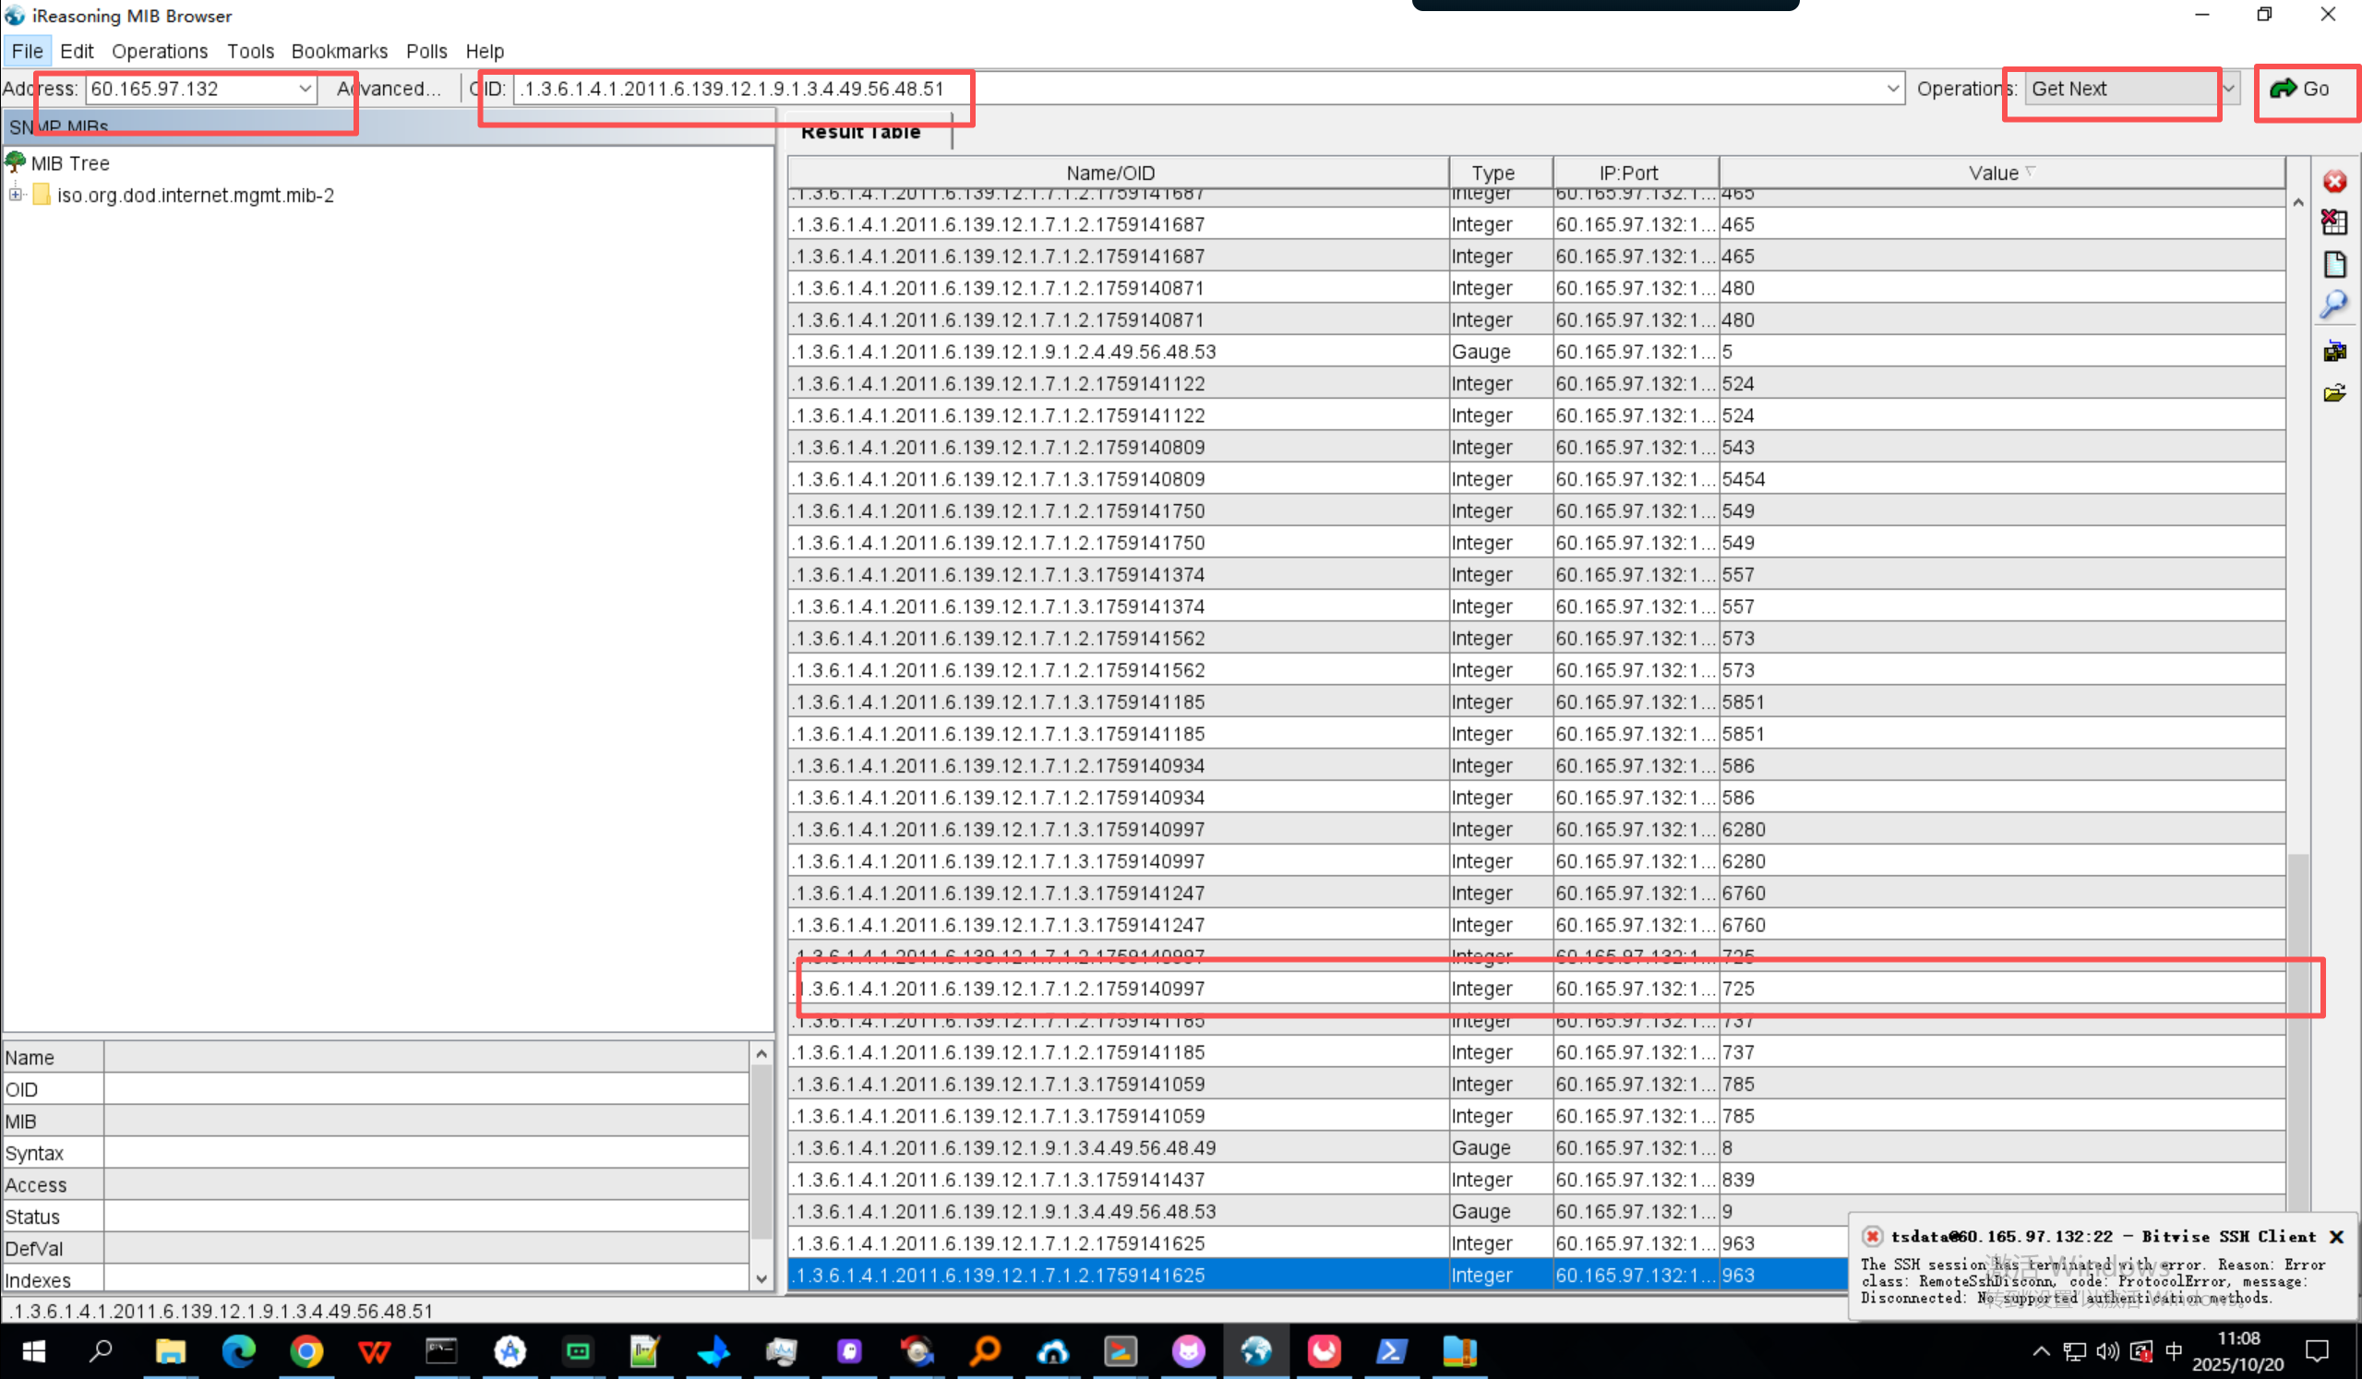This screenshot has width=2362, height=1379.
Task: Open the Bookmarks menu
Action: click(340, 52)
